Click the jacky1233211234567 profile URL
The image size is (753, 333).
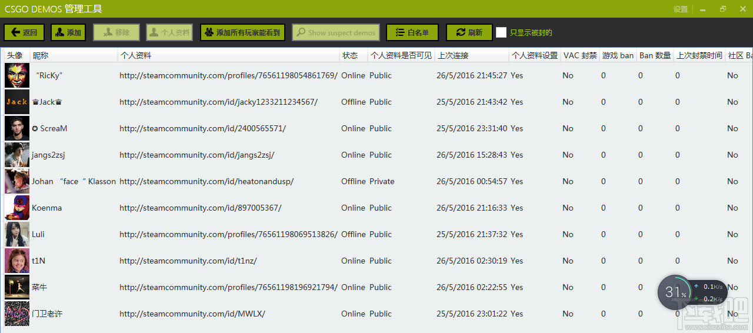point(218,102)
